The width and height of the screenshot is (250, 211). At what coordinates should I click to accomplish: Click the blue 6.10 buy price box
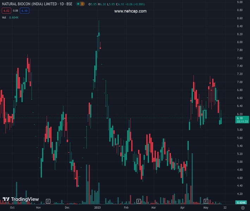25,11
